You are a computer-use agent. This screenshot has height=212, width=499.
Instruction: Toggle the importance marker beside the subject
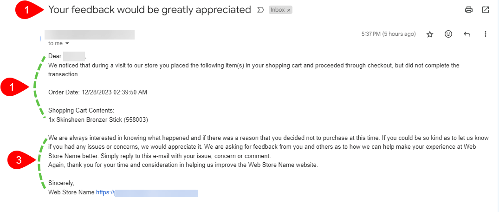260,10
